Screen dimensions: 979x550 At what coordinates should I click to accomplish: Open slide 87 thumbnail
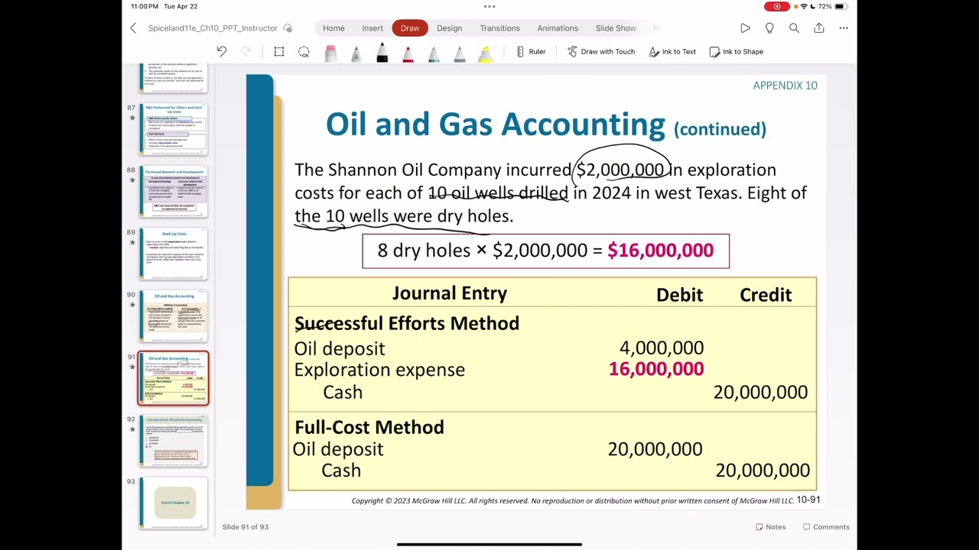[173, 128]
